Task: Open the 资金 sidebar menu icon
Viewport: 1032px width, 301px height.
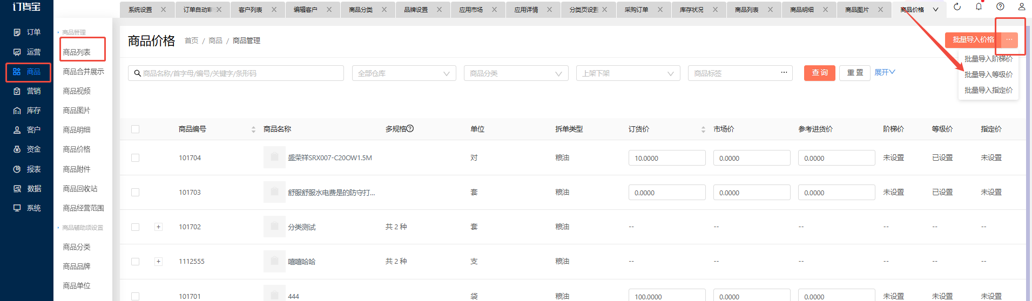Action: (x=17, y=149)
